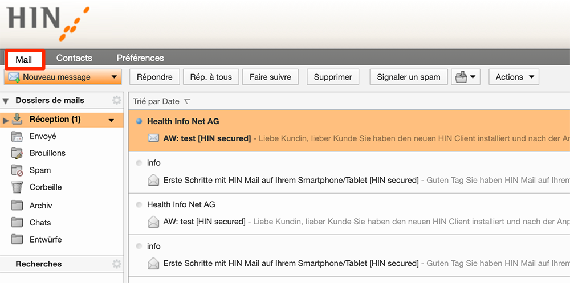Click the Faire suivre button
570x283 pixels.
pyautogui.click(x=270, y=77)
